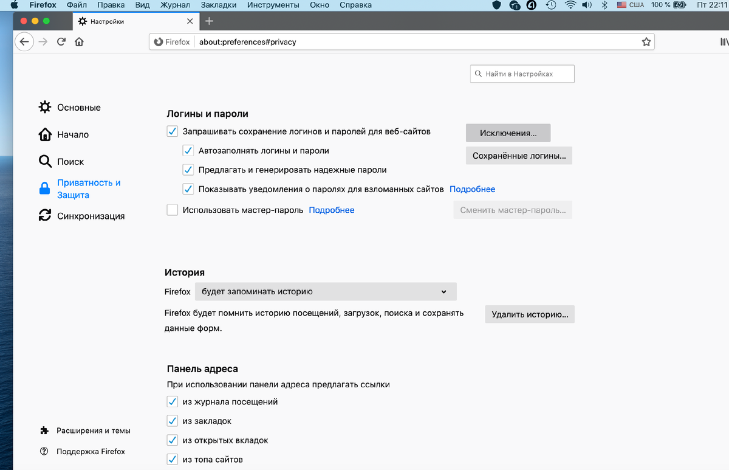729x470 pixels.
Task: Click the Сменить мастер-пароль… button
Action: [x=513, y=210]
